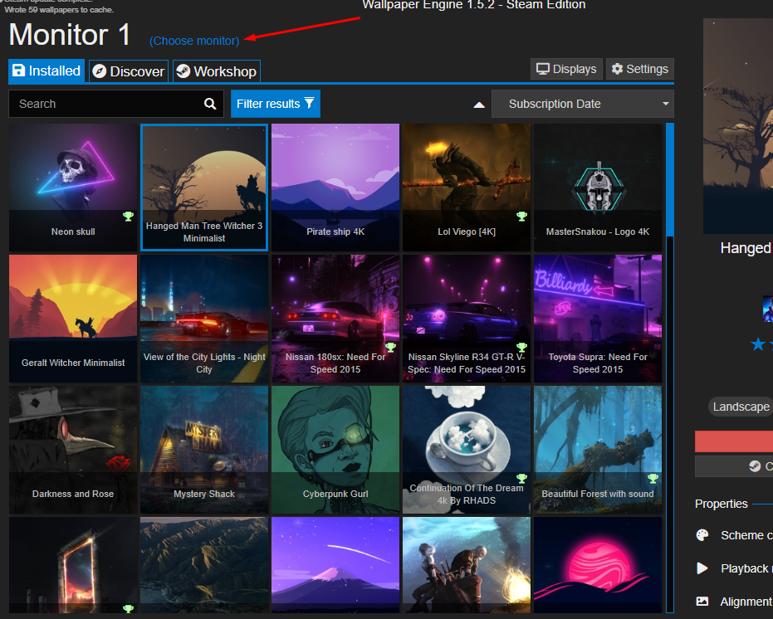Select the purple Mount Fuji comet wallpaper
Screen dimensions: 773x619
pos(335,565)
